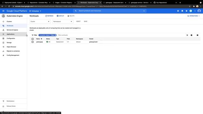Go to Clusters in sidebar
Screen dimensions: 203x114
13,22
